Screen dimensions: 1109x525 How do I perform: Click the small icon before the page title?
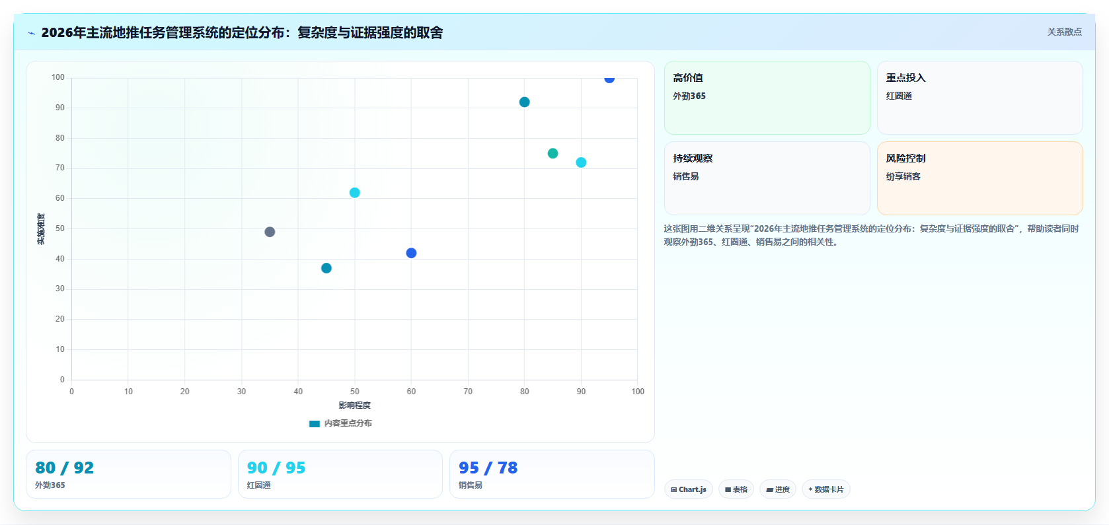tap(31, 33)
